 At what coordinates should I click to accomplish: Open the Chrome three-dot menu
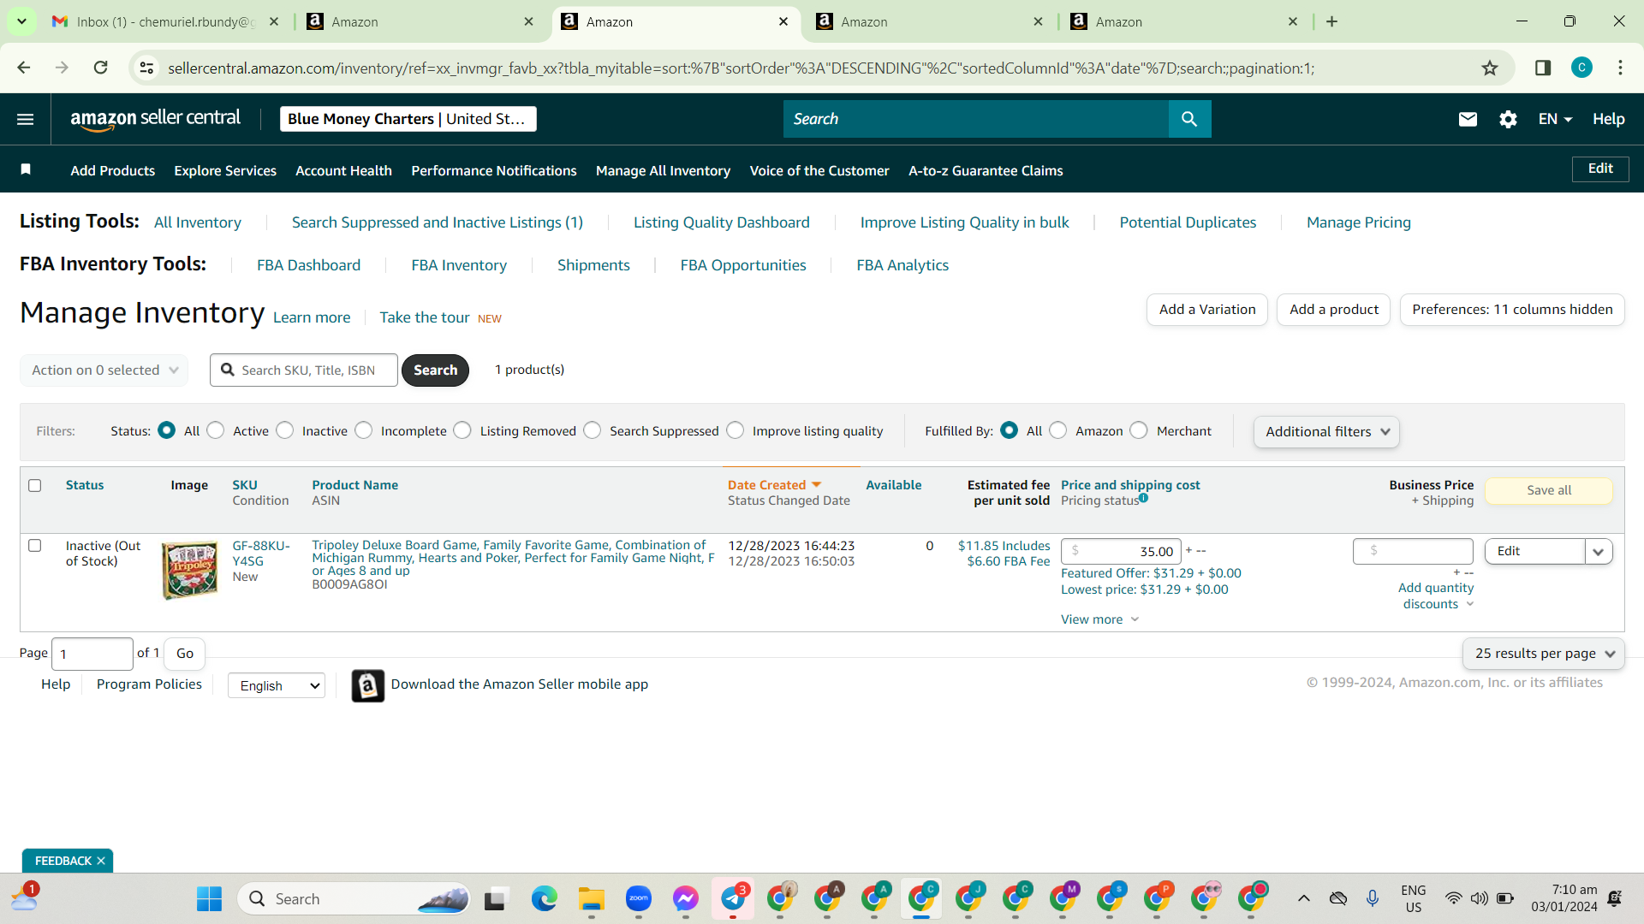pyautogui.click(x=1620, y=68)
